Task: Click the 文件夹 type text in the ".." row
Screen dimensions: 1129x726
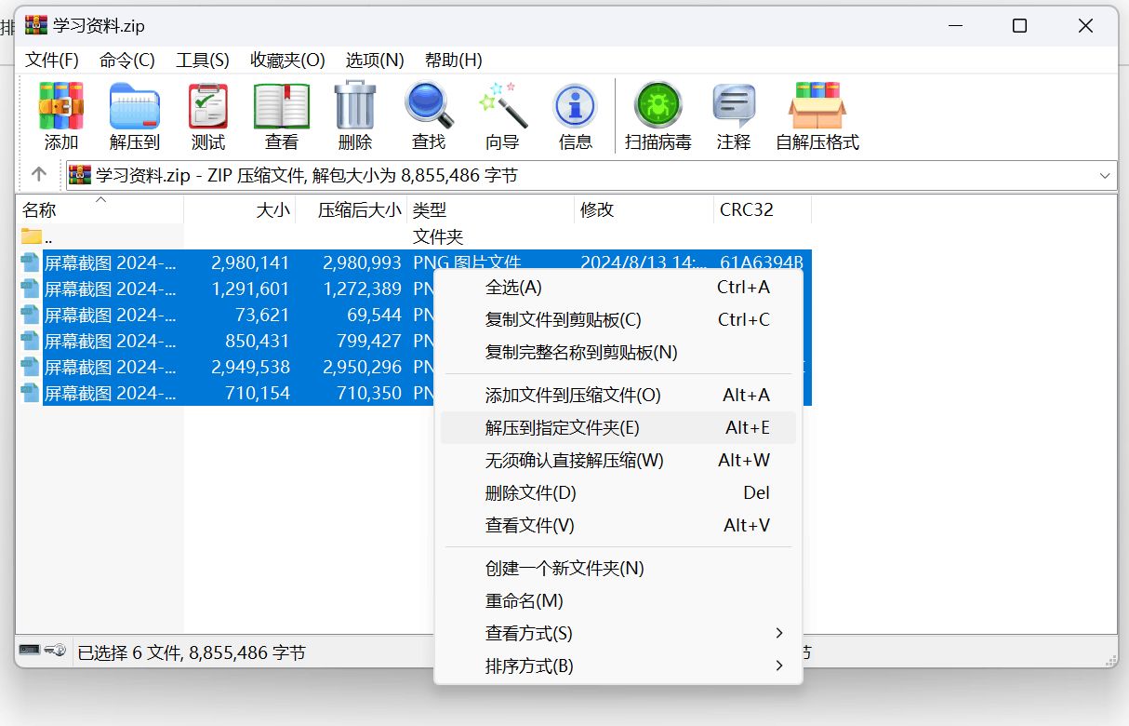Action: (438, 236)
